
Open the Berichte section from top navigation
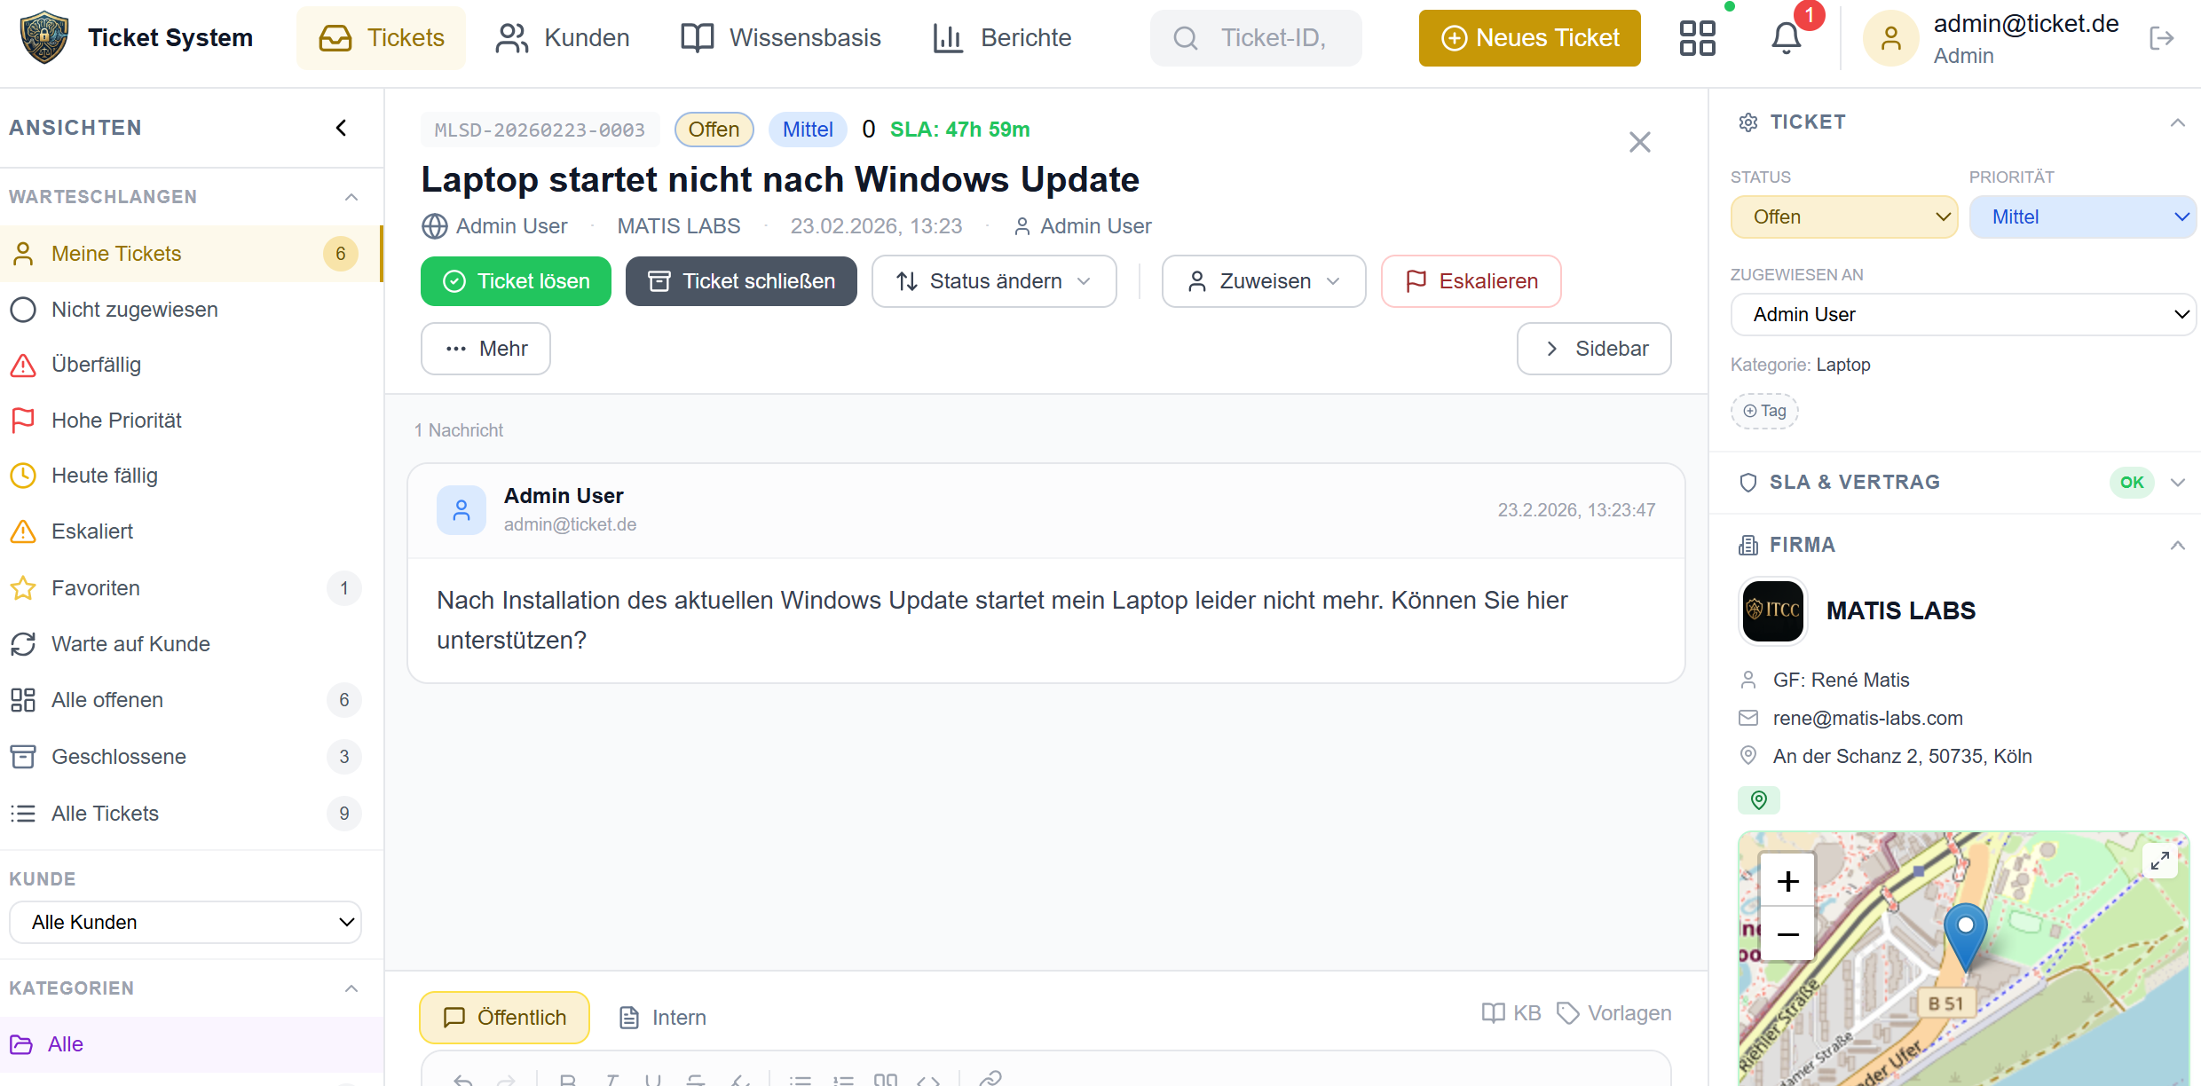pyautogui.click(x=1002, y=37)
